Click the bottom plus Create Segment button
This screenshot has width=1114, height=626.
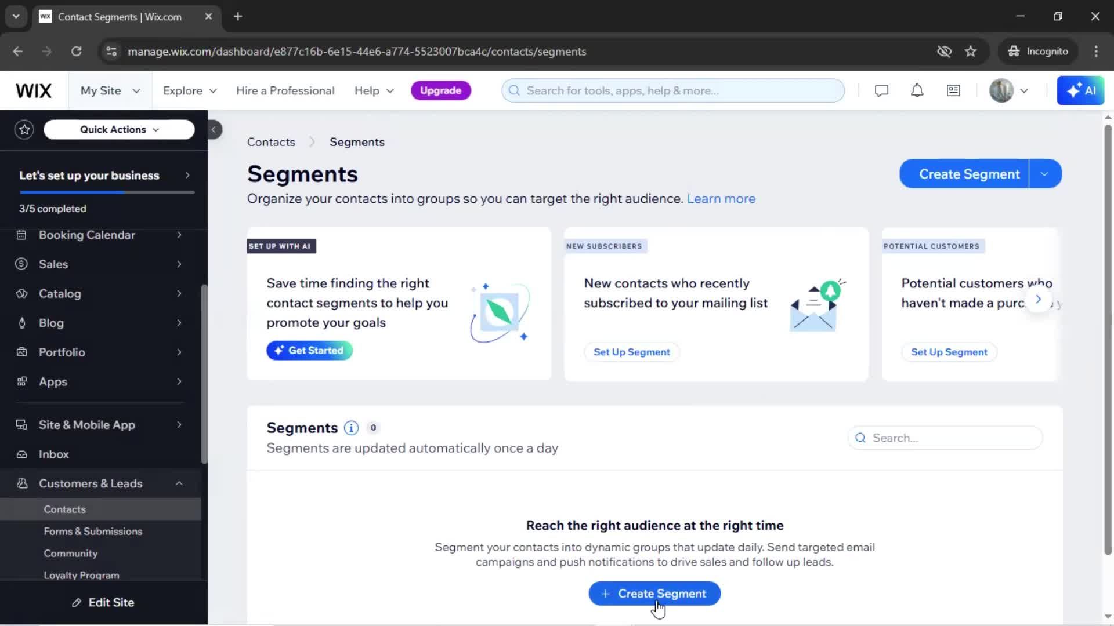pos(654,594)
